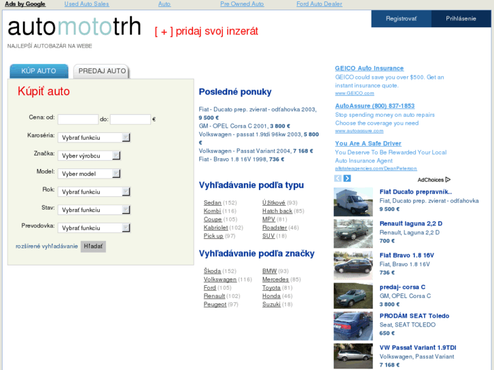Open the Stav condition dropdown
Image resolution: width=494 pixels, height=370 pixels.
[x=94, y=210]
